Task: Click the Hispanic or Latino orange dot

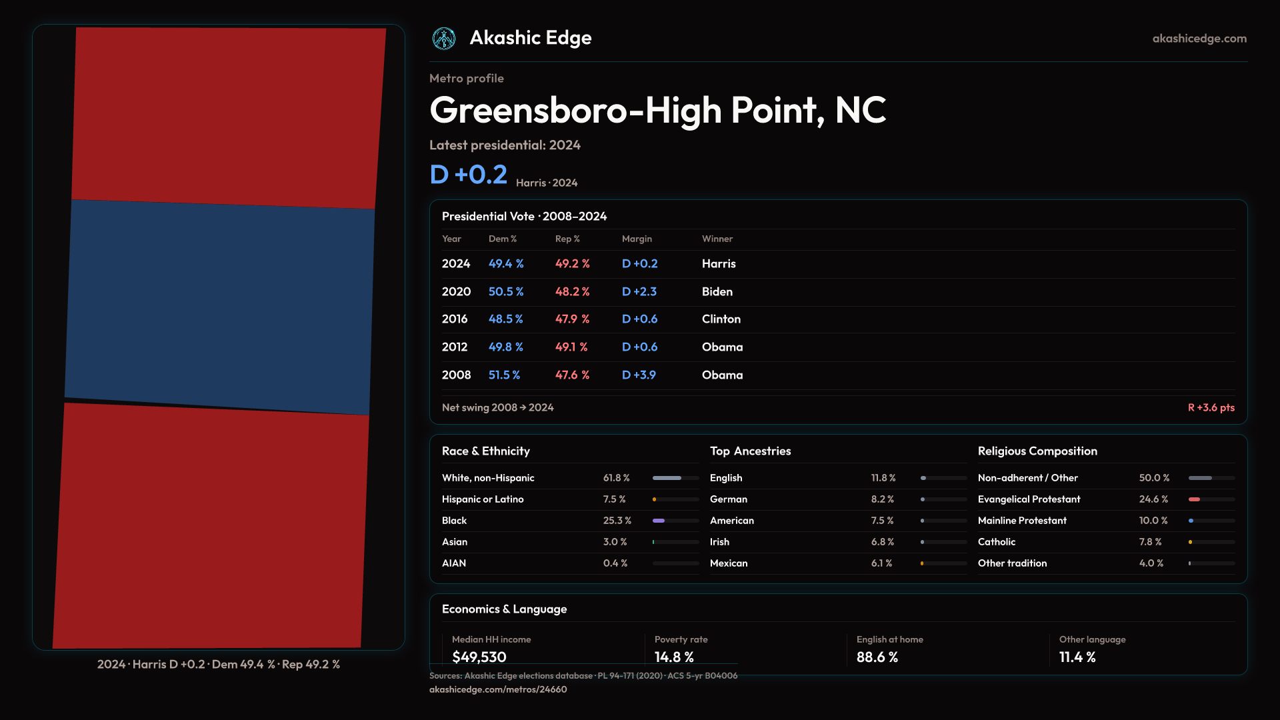Action: pos(654,499)
